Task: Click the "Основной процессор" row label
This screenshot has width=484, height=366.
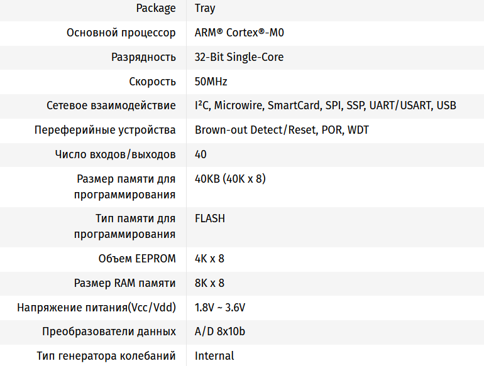Action: pos(121,33)
